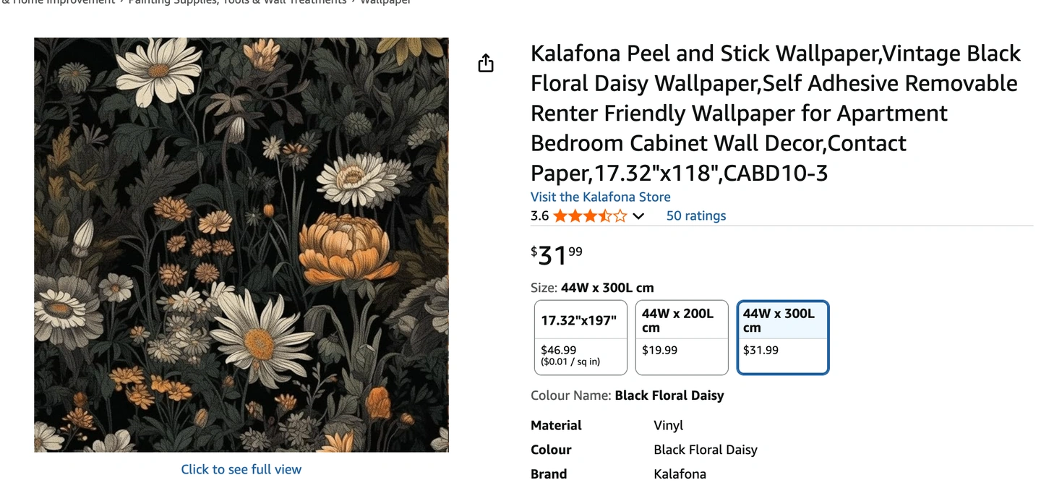
Task: Click the 3.6 rating number
Action: tap(539, 216)
